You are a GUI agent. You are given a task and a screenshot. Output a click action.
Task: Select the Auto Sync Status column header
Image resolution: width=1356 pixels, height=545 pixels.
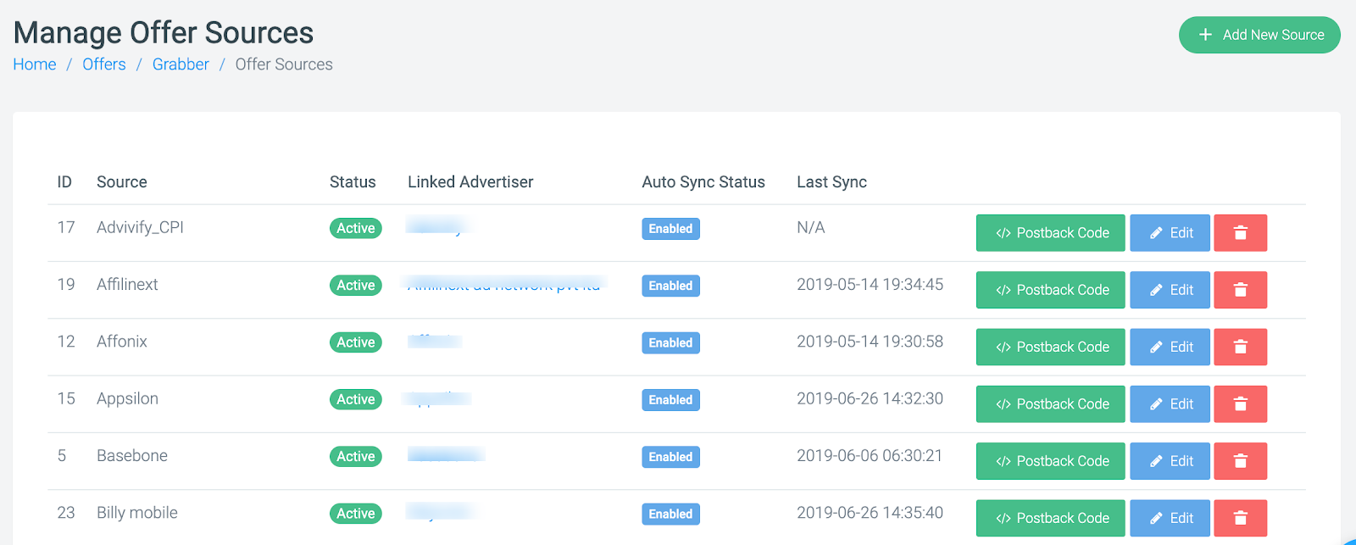tap(703, 182)
